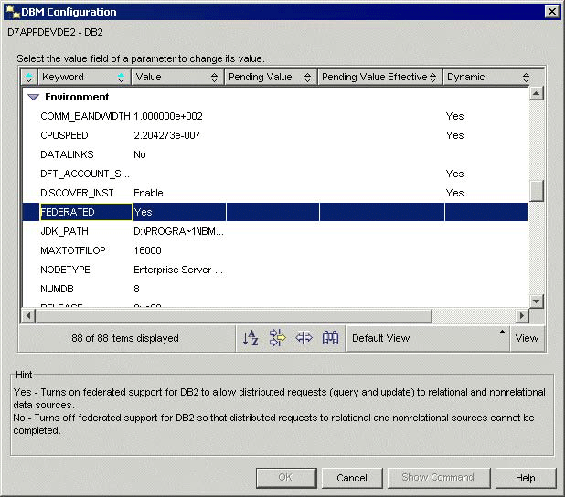
Task: Click the vertical scrollbar down arrow
Action: (536, 301)
